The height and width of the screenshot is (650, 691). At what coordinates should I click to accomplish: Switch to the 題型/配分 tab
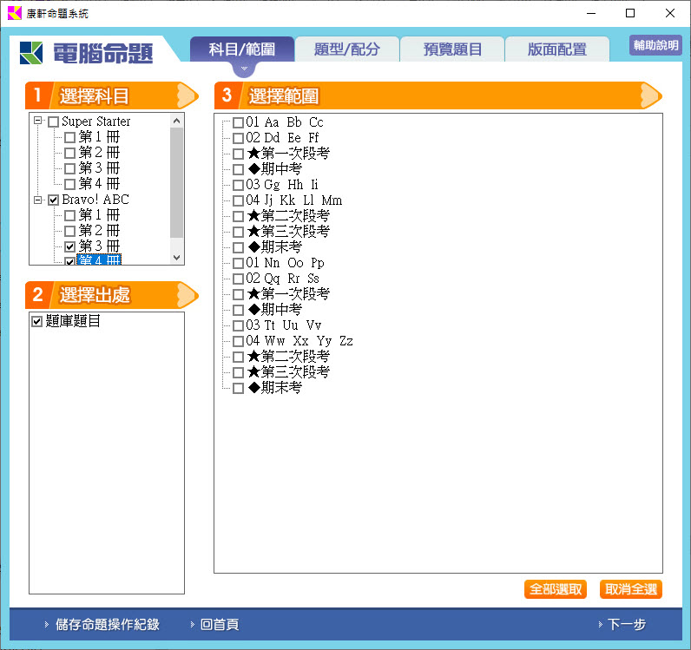(347, 49)
